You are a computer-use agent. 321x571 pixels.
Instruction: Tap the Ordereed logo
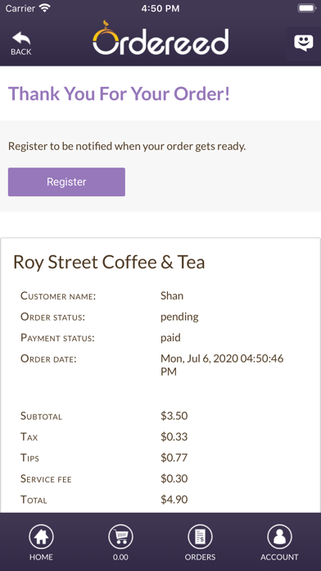(x=160, y=38)
